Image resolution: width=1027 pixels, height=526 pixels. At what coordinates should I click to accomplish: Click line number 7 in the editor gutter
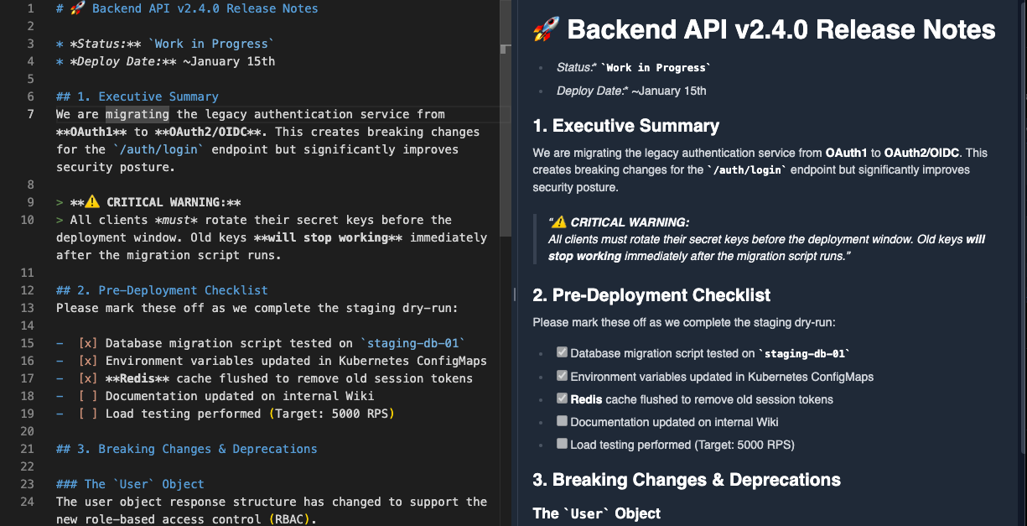click(30, 113)
